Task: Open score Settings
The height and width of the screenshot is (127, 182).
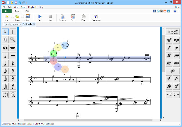Action: (x=62, y=18)
